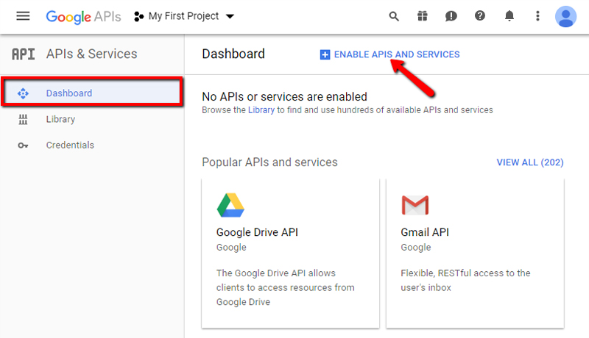Open the free trial gift icon
Image resolution: width=589 pixels, height=338 pixels.
coord(422,15)
